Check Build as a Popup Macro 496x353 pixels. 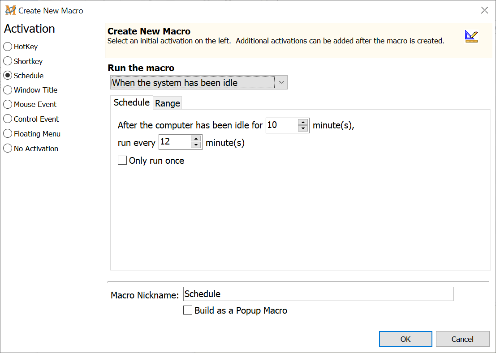point(188,310)
